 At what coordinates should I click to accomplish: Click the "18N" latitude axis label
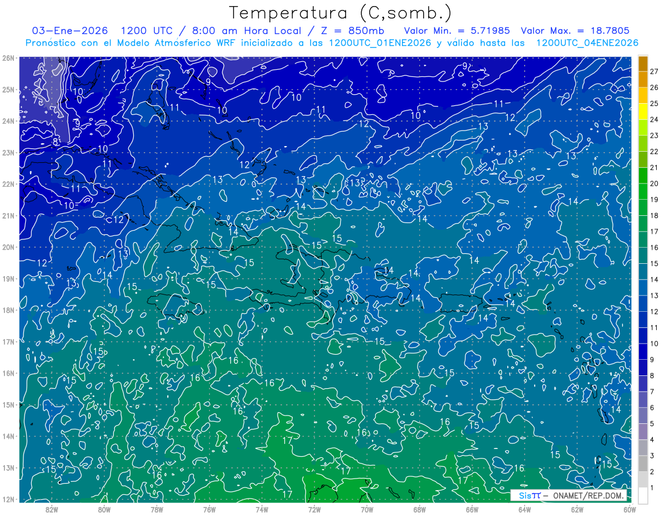pos(8,310)
